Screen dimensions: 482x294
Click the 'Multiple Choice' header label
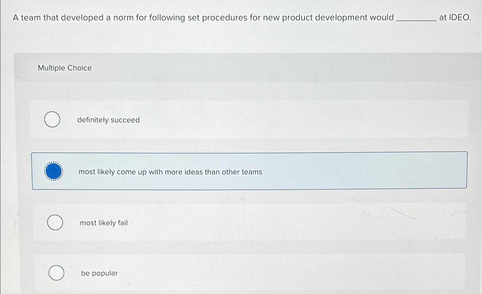[64, 68]
